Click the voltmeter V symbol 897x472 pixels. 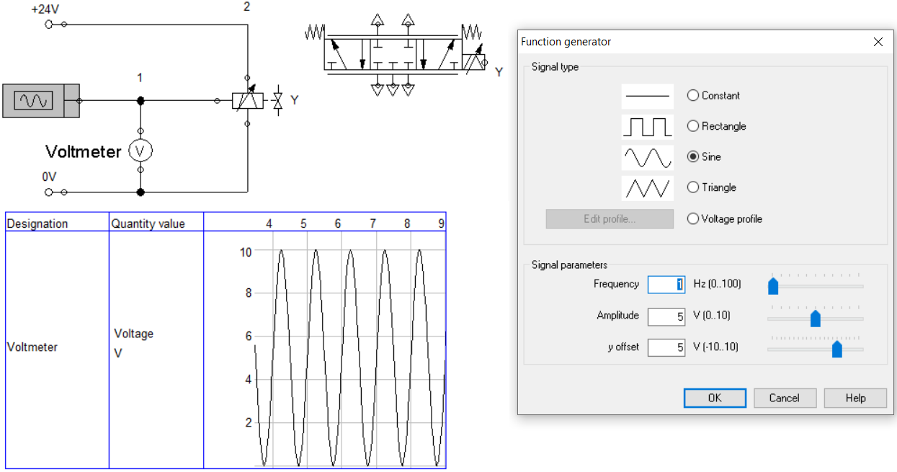(140, 151)
